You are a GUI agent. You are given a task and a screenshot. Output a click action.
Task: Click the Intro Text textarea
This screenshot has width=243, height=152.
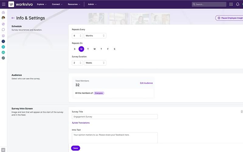[115, 138]
